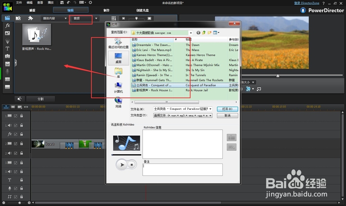Adjust the library thumbnail size slider
The image size is (346, 206).
136,18
